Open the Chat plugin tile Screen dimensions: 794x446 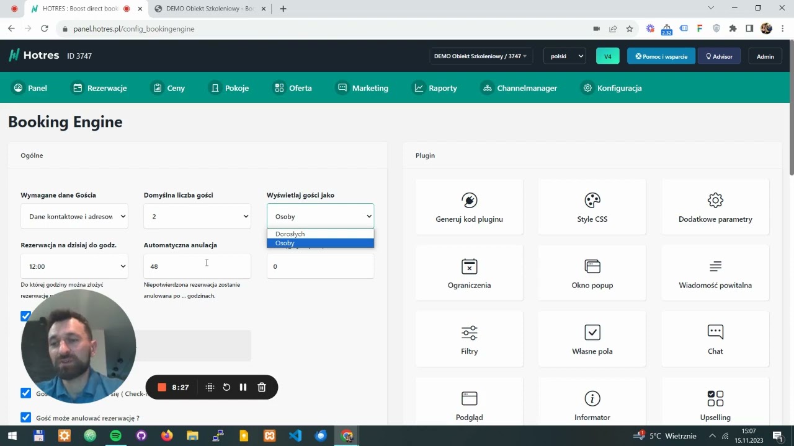[x=715, y=339]
